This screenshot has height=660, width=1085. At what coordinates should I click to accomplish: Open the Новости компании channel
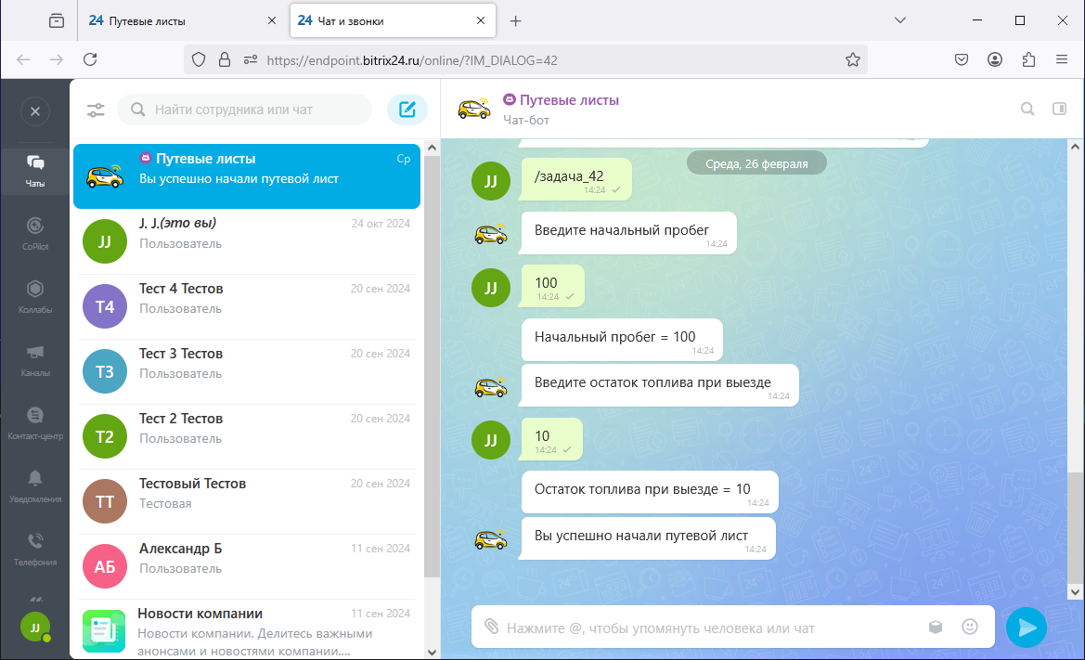[247, 630]
